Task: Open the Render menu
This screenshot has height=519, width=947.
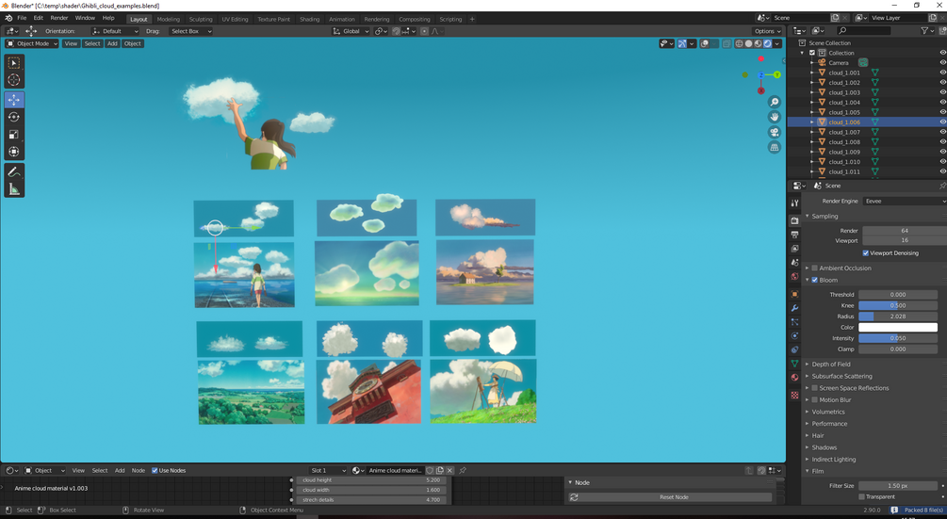Action: click(59, 18)
